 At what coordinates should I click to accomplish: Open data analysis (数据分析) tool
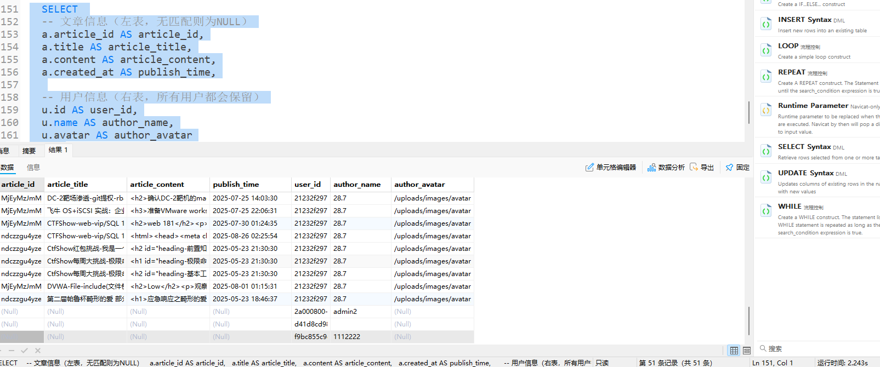(666, 168)
